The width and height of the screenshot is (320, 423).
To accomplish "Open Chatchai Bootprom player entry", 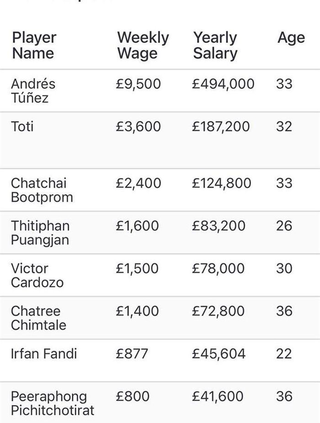I will (x=42, y=190).
